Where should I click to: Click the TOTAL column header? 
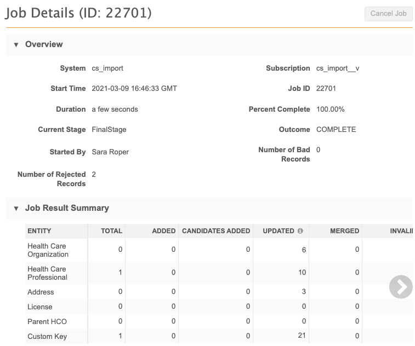pyautogui.click(x=111, y=231)
